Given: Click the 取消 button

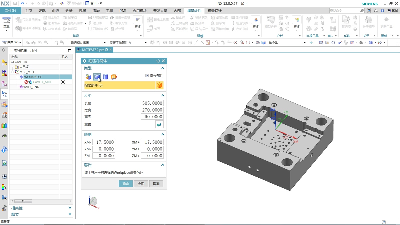Looking at the screenshot, I should (x=156, y=184).
